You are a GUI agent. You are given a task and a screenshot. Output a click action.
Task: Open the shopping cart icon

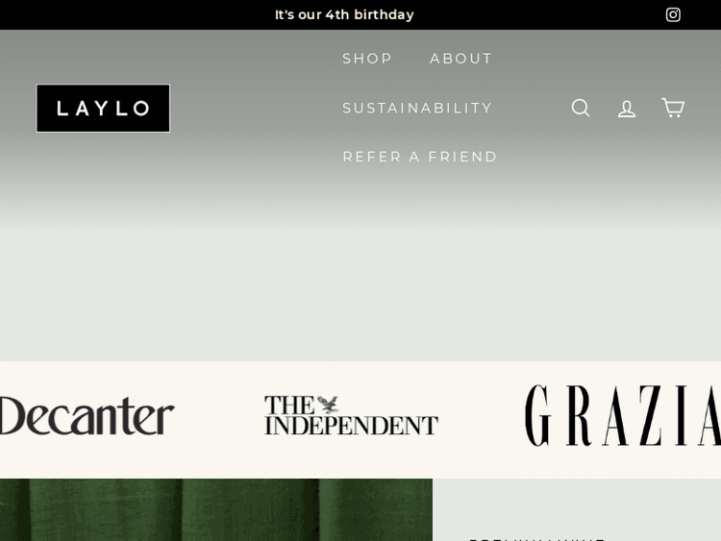coord(673,108)
